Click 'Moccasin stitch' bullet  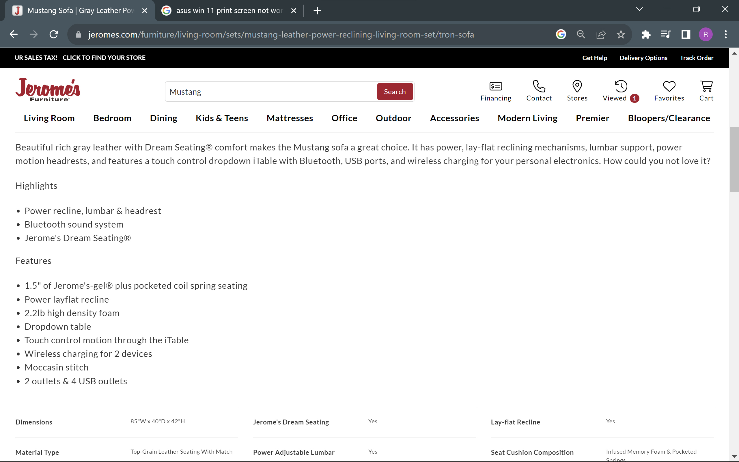click(x=57, y=367)
